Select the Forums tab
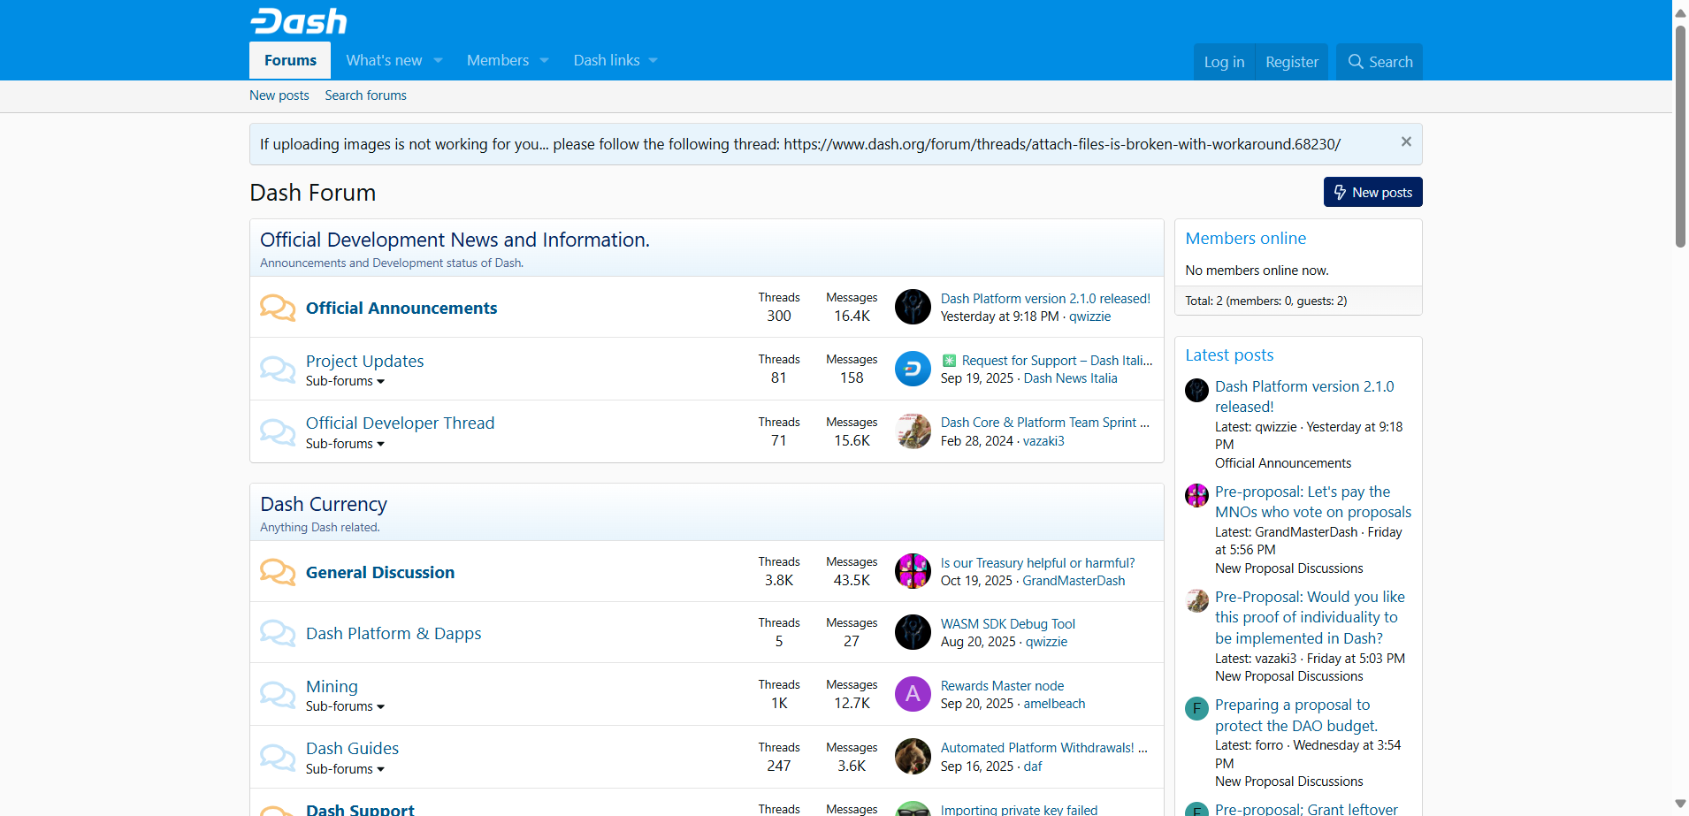Screen dimensions: 1689x816 [290, 61]
